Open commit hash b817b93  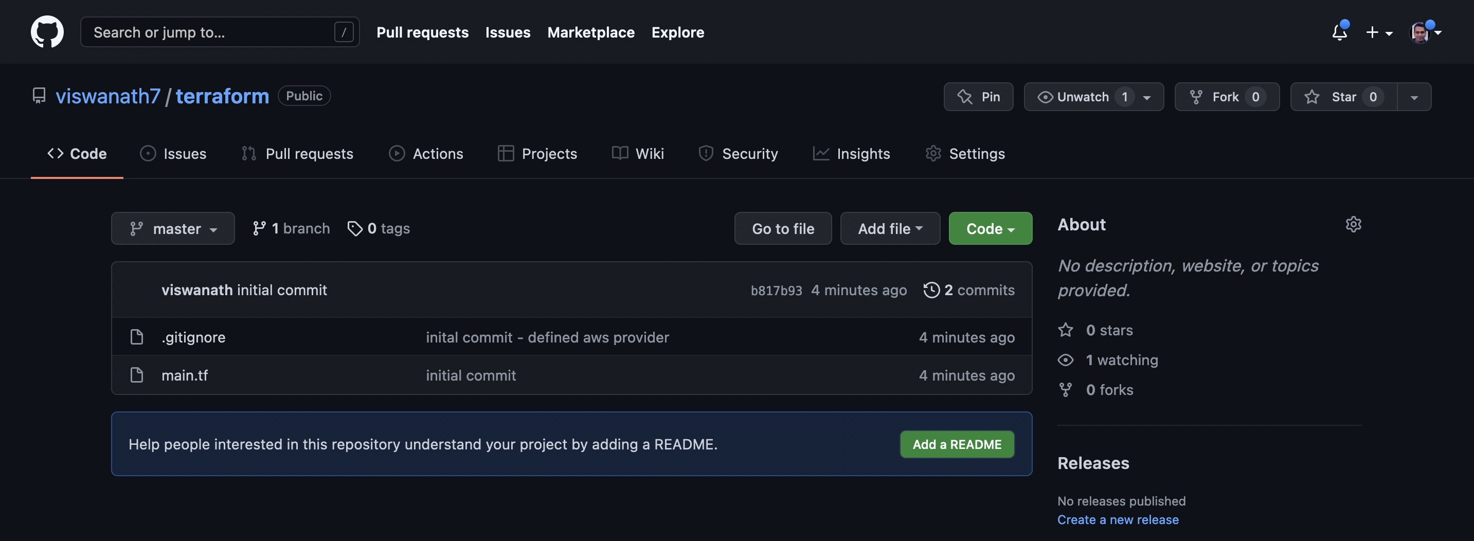776,291
